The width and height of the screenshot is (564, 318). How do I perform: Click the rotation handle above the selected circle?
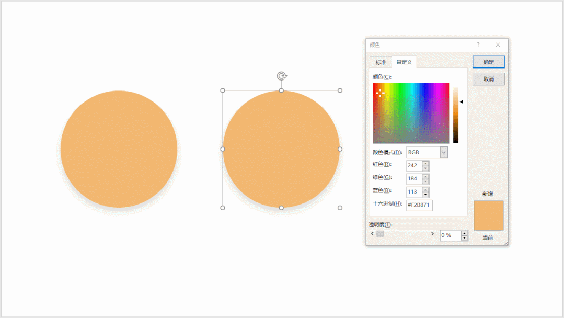pos(282,76)
